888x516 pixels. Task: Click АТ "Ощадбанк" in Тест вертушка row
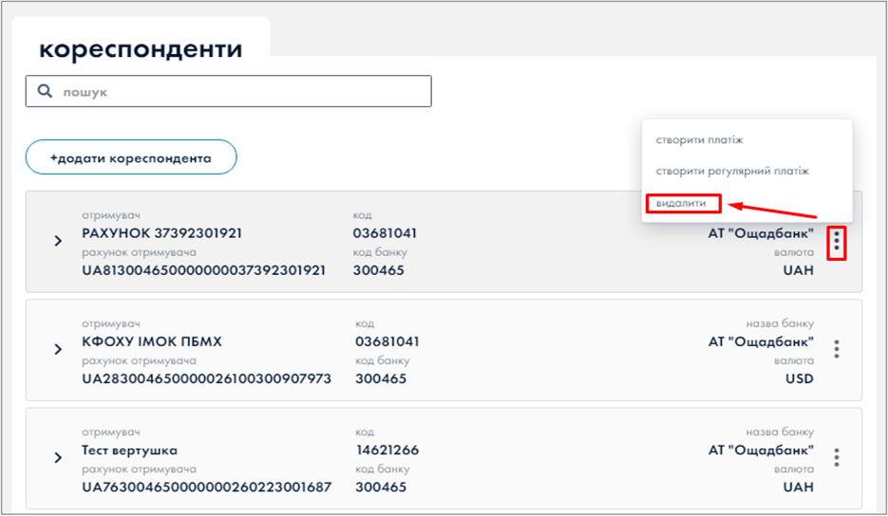[761, 450]
